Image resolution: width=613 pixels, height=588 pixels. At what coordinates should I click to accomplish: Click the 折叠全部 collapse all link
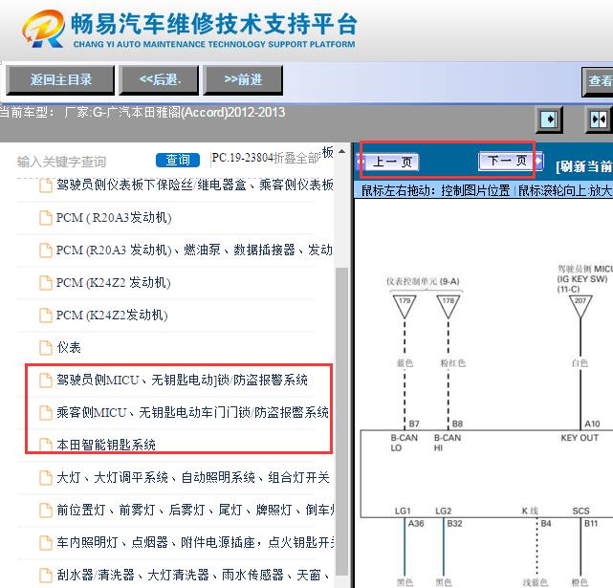(x=296, y=158)
